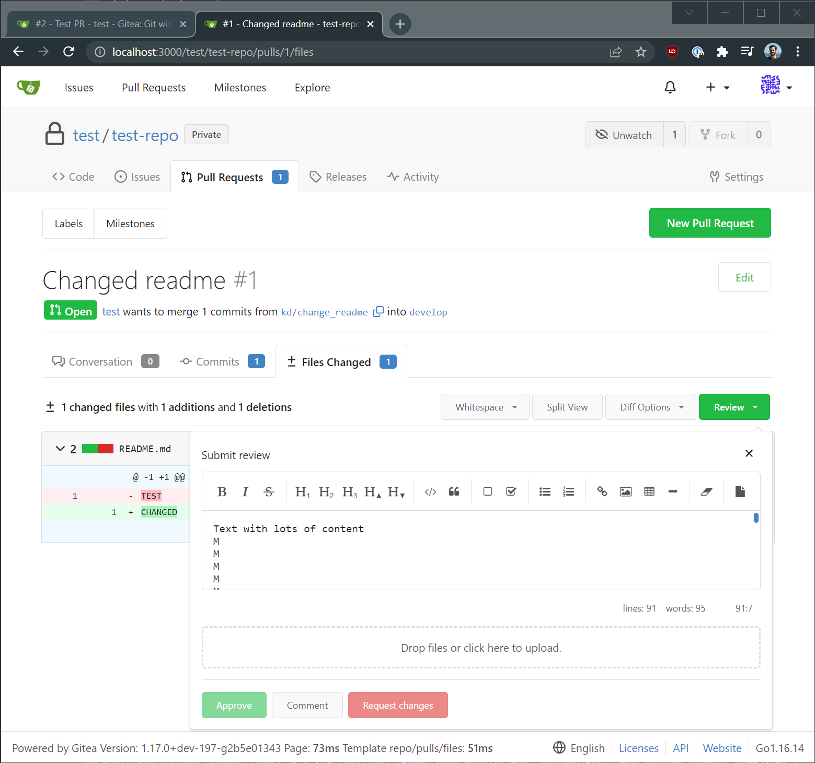Add unchecked task checkbox to review text
Viewport: 815px width, 763px height.
click(488, 491)
